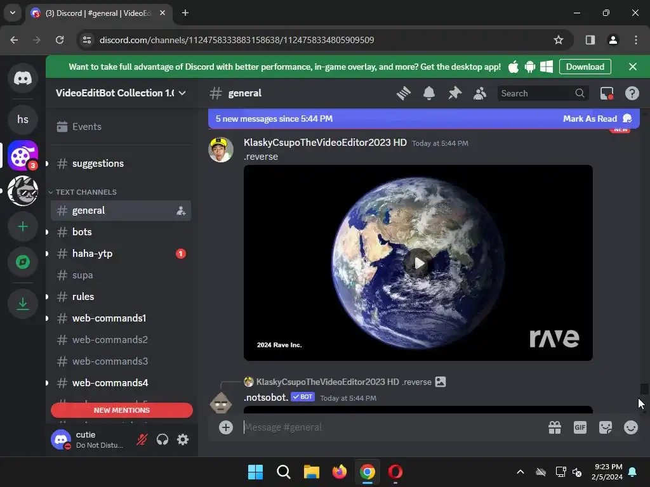
Task: Click the chat scrollbar thumb
Action: coord(644,389)
